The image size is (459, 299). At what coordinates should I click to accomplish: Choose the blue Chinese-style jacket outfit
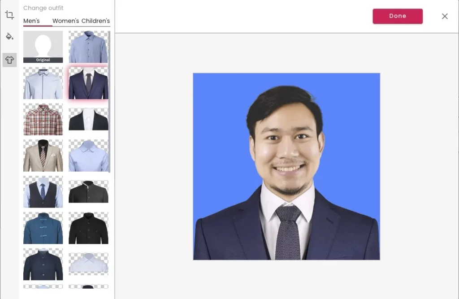(43, 228)
